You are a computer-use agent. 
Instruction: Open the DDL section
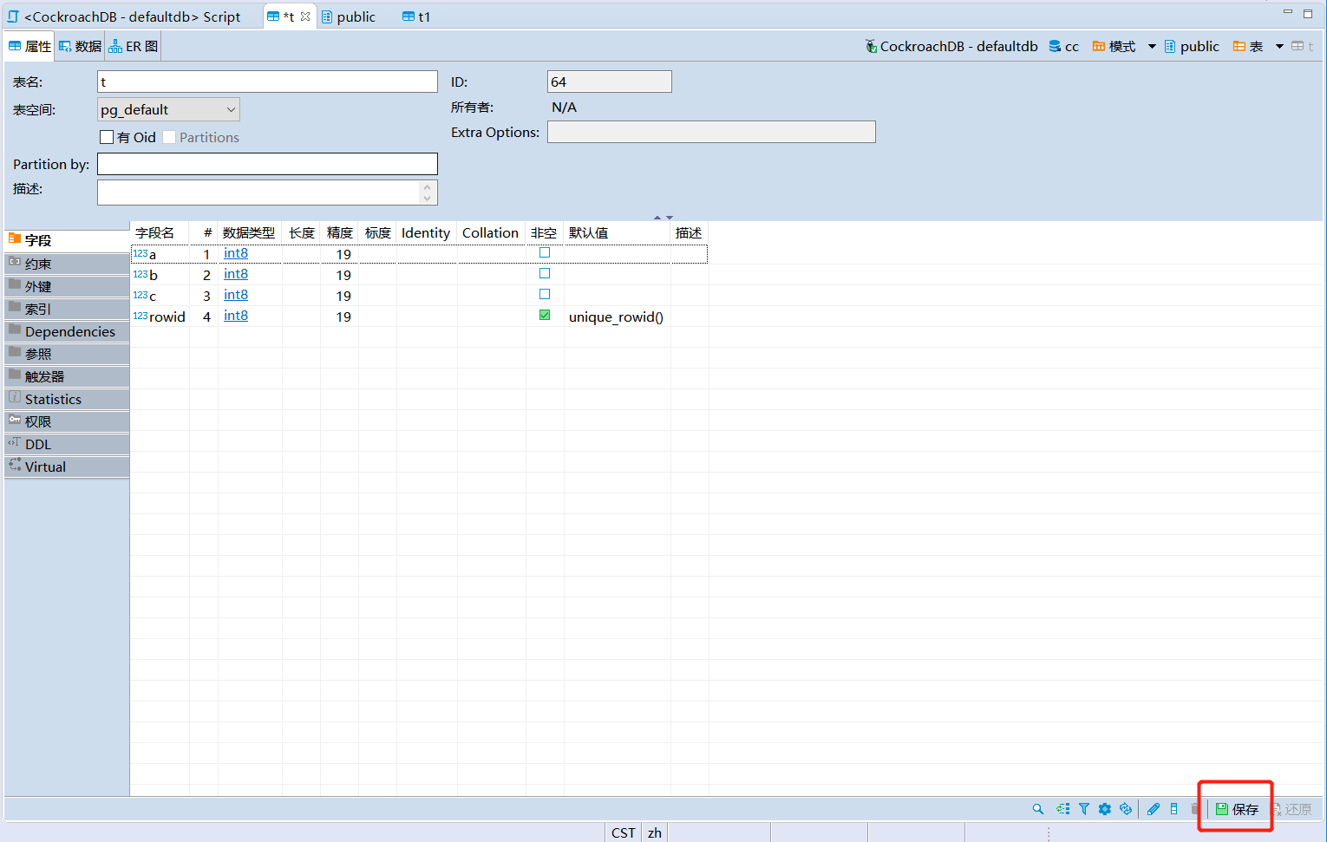coord(67,444)
